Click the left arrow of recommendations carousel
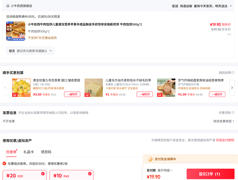 coord(5,88)
